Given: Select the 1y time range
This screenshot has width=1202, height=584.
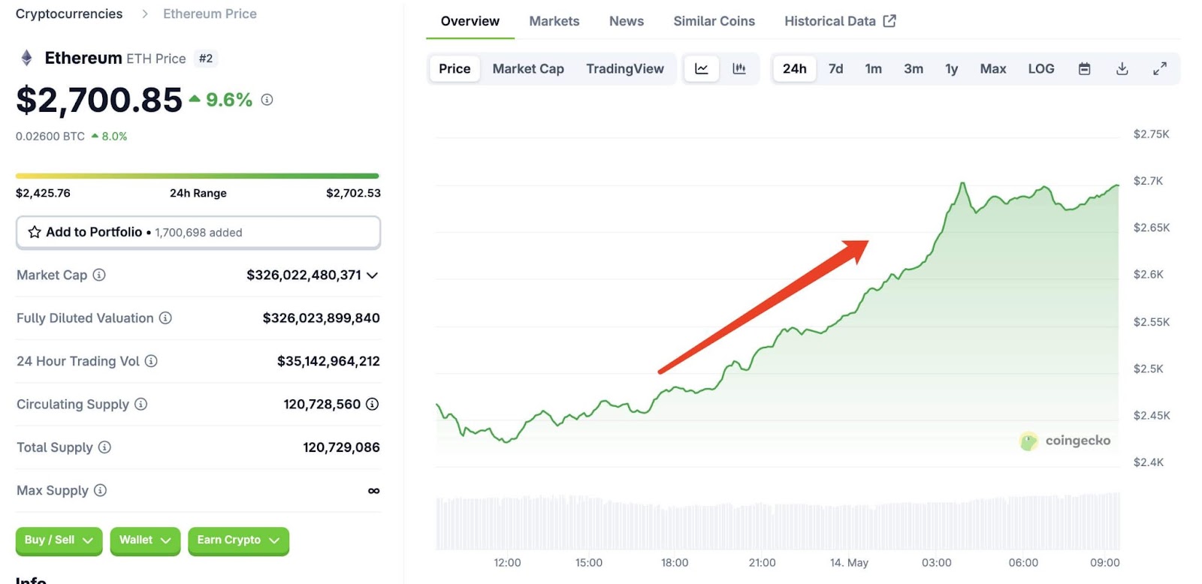Looking at the screenshot, I should click(952, 68).
